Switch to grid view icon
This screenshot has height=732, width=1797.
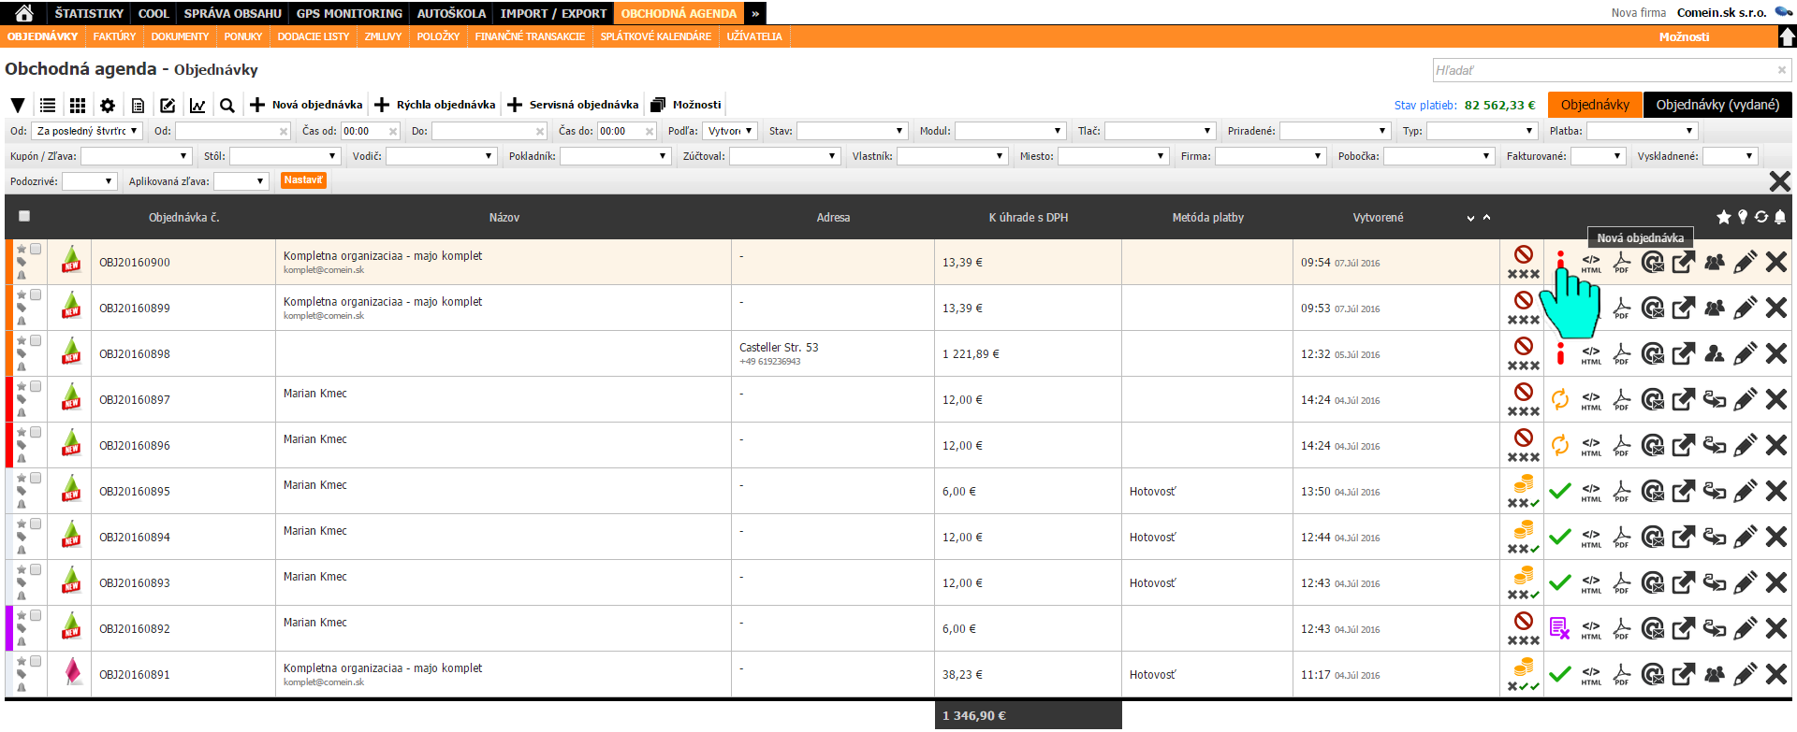coord(78,106)
